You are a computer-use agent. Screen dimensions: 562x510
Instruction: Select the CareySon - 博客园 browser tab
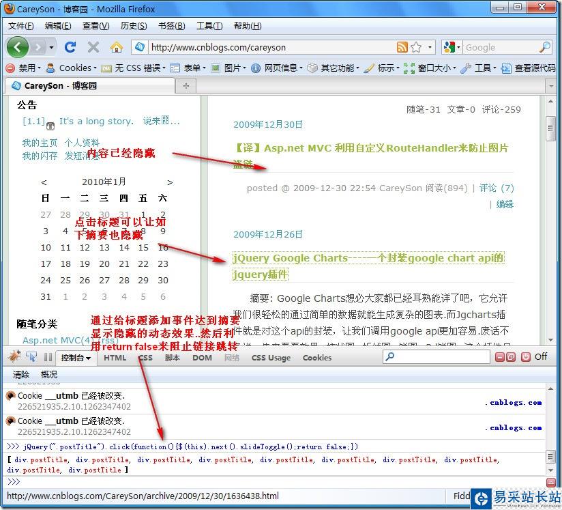(89, 86)
